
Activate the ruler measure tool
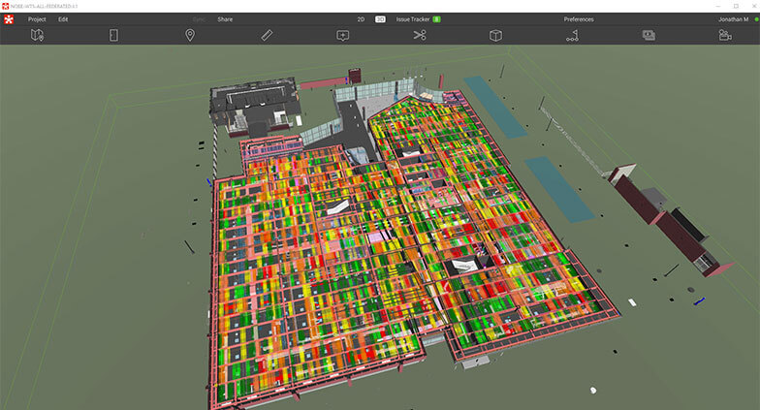pyautogui.click(x=267, y=35)
